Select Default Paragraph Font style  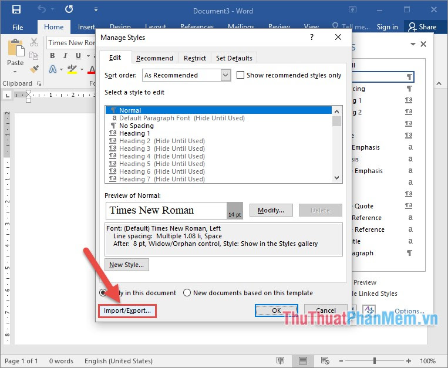(x=218, y=118)
